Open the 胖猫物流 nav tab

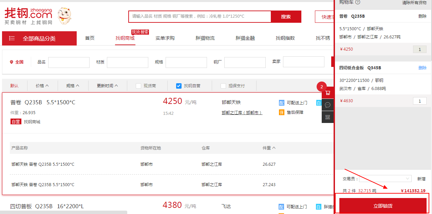coord(205,38)
